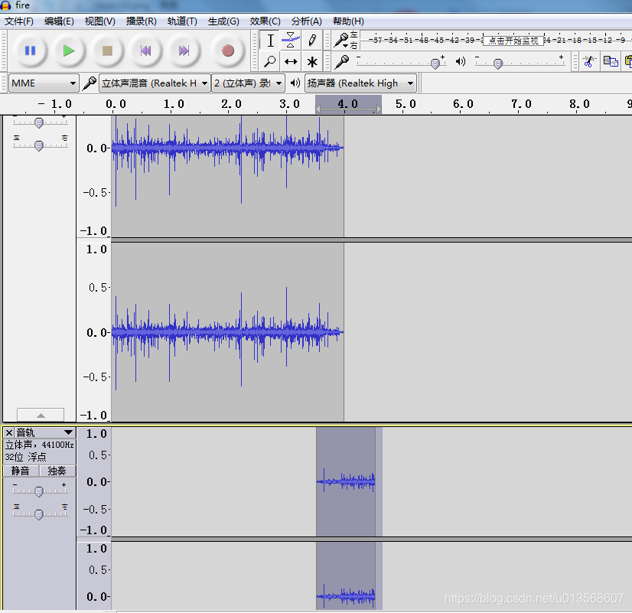This screenshot has width=632, height=613.
Task: Close the 音轨 track with X
Action: 9,432
